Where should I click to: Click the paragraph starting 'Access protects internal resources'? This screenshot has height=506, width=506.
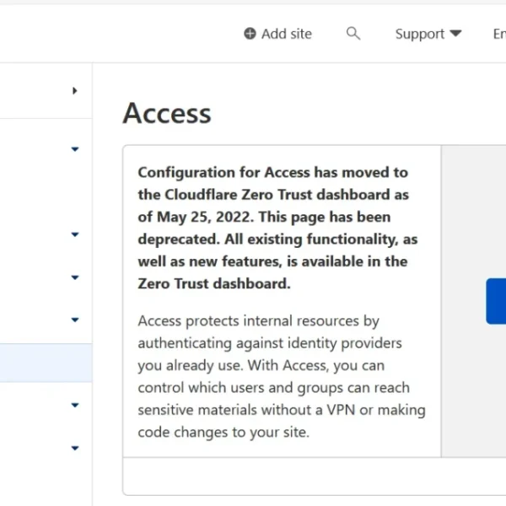pyautogui.click(x=282, y=376)
